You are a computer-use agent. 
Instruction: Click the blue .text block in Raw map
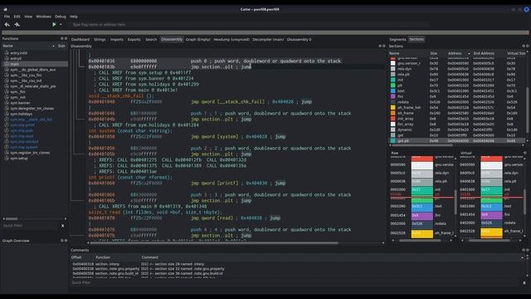coord(422,207)
